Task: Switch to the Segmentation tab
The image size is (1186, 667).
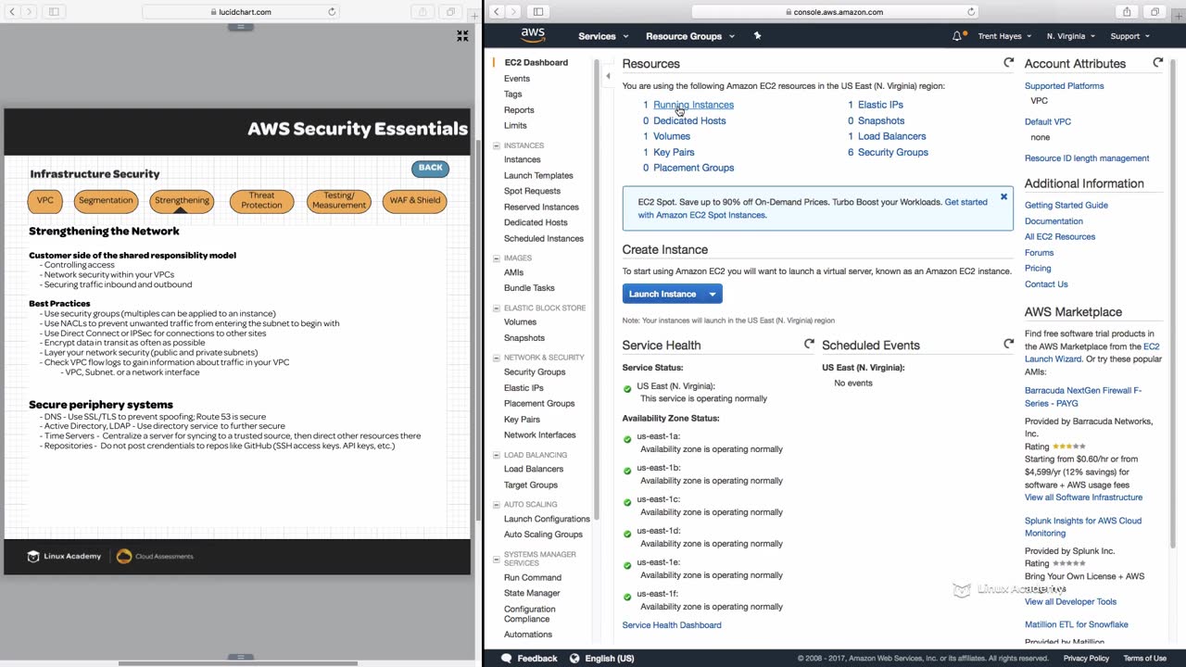Action: 106,201
